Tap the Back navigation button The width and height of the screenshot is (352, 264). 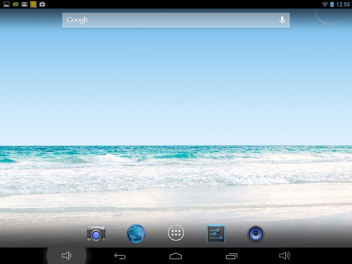click(x=120, y=256)
